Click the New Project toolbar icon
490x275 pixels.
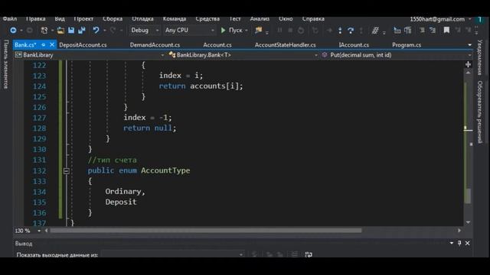click(x=44, y=31)
